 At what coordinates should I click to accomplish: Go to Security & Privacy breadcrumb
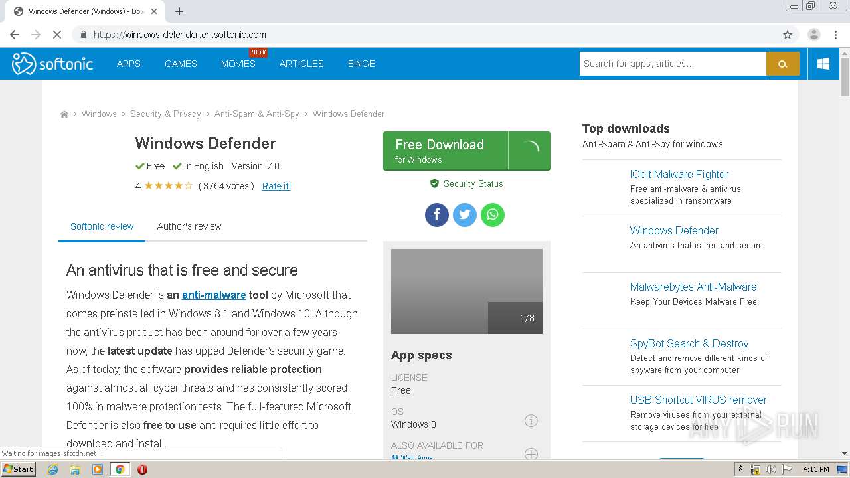pos(165,114)
